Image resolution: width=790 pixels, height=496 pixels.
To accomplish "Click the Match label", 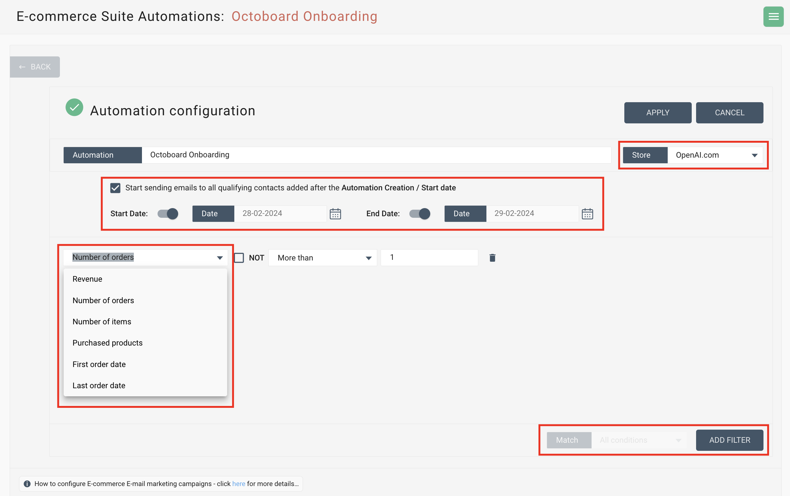I will click(569, 440).
